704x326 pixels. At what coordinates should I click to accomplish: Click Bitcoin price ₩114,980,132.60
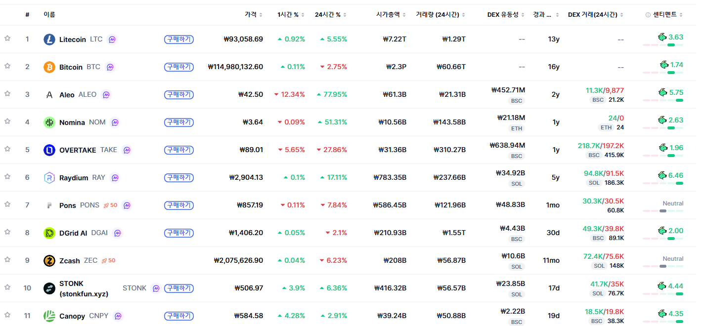click(235, 67)
